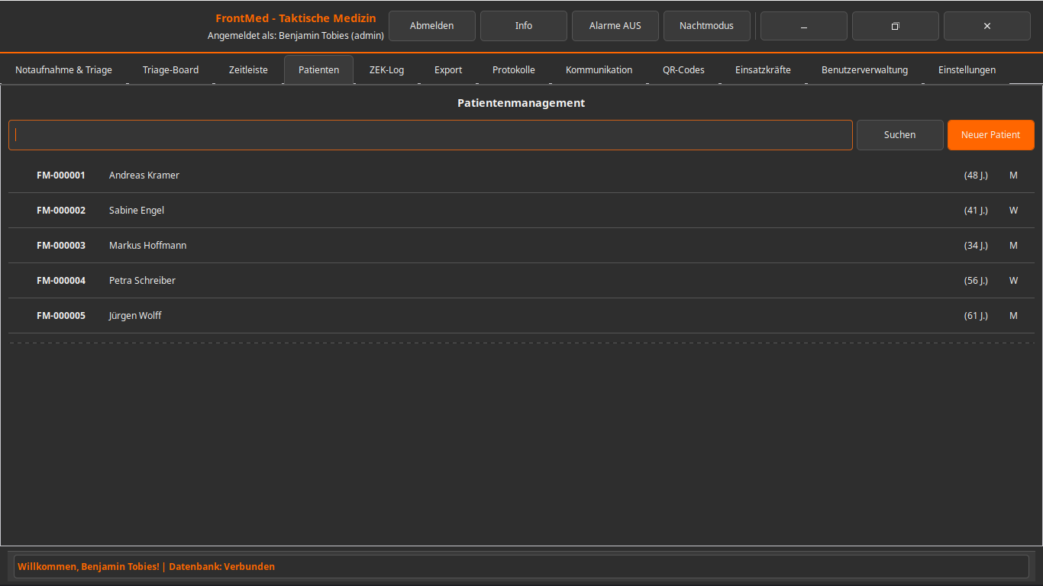
Task: Focus the patient search input field
Action: coord(431,135)
